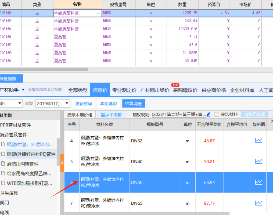Collapse side panel with orange arrow handle
Viewport: 273px width, 215px height.
[x=62, y=163]
